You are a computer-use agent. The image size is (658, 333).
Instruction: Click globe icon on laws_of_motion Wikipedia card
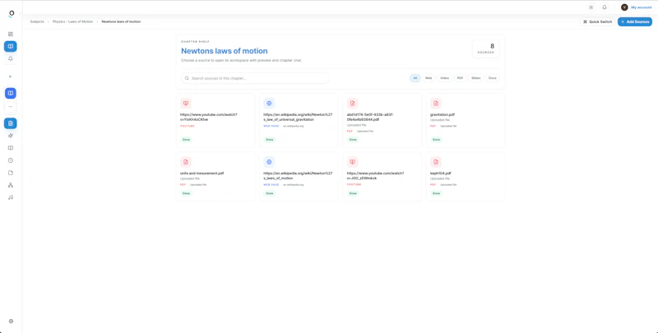point(269,162)
